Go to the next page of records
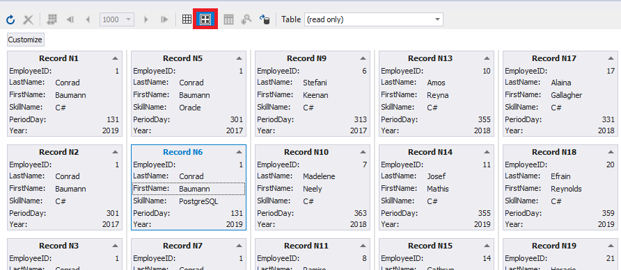621x270 pixels. point(146,19)
